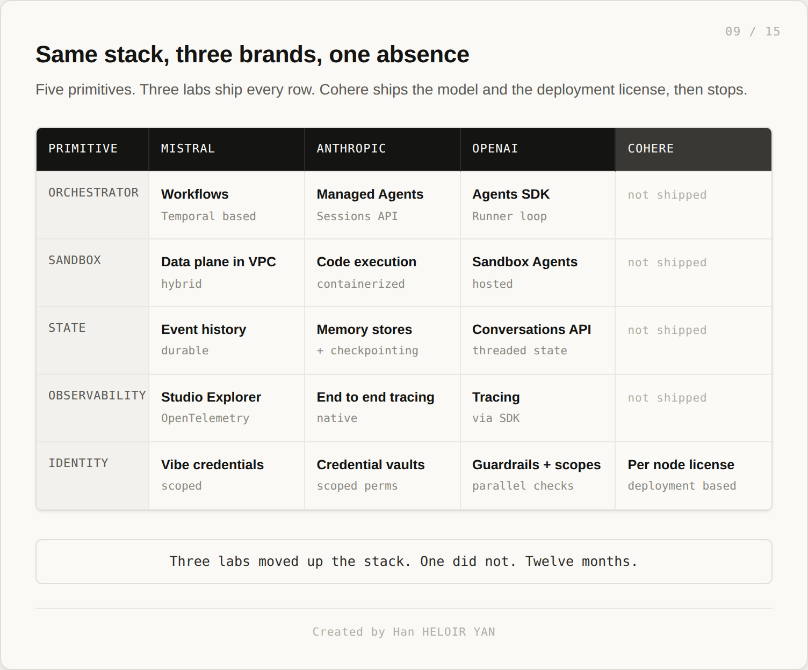Click the 'OpenTelemetry' caption
808x670 pixels.
[x=205, y=418]
